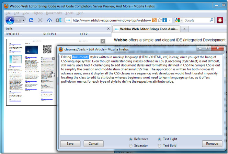Click the 'at' AddictiveTips bookmark icon
This screenshot has height=154, width=228.
click(x=58, y=20)
